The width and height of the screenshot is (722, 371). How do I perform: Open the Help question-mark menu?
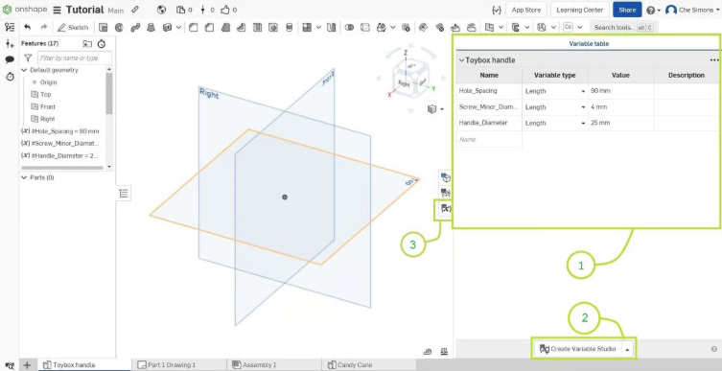(653, 11)
